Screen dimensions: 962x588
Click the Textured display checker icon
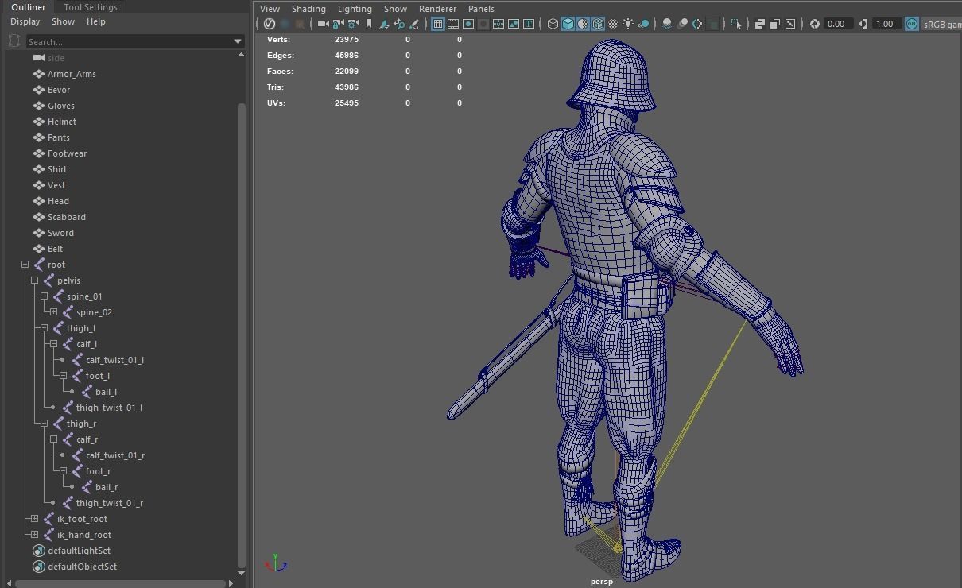(x=613, y=24)
